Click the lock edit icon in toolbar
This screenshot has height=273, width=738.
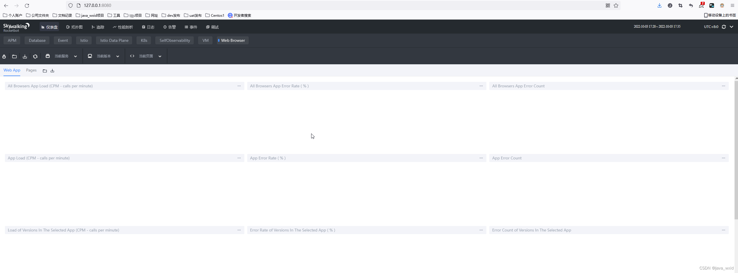pyautogui.click(x=4, y=57)
